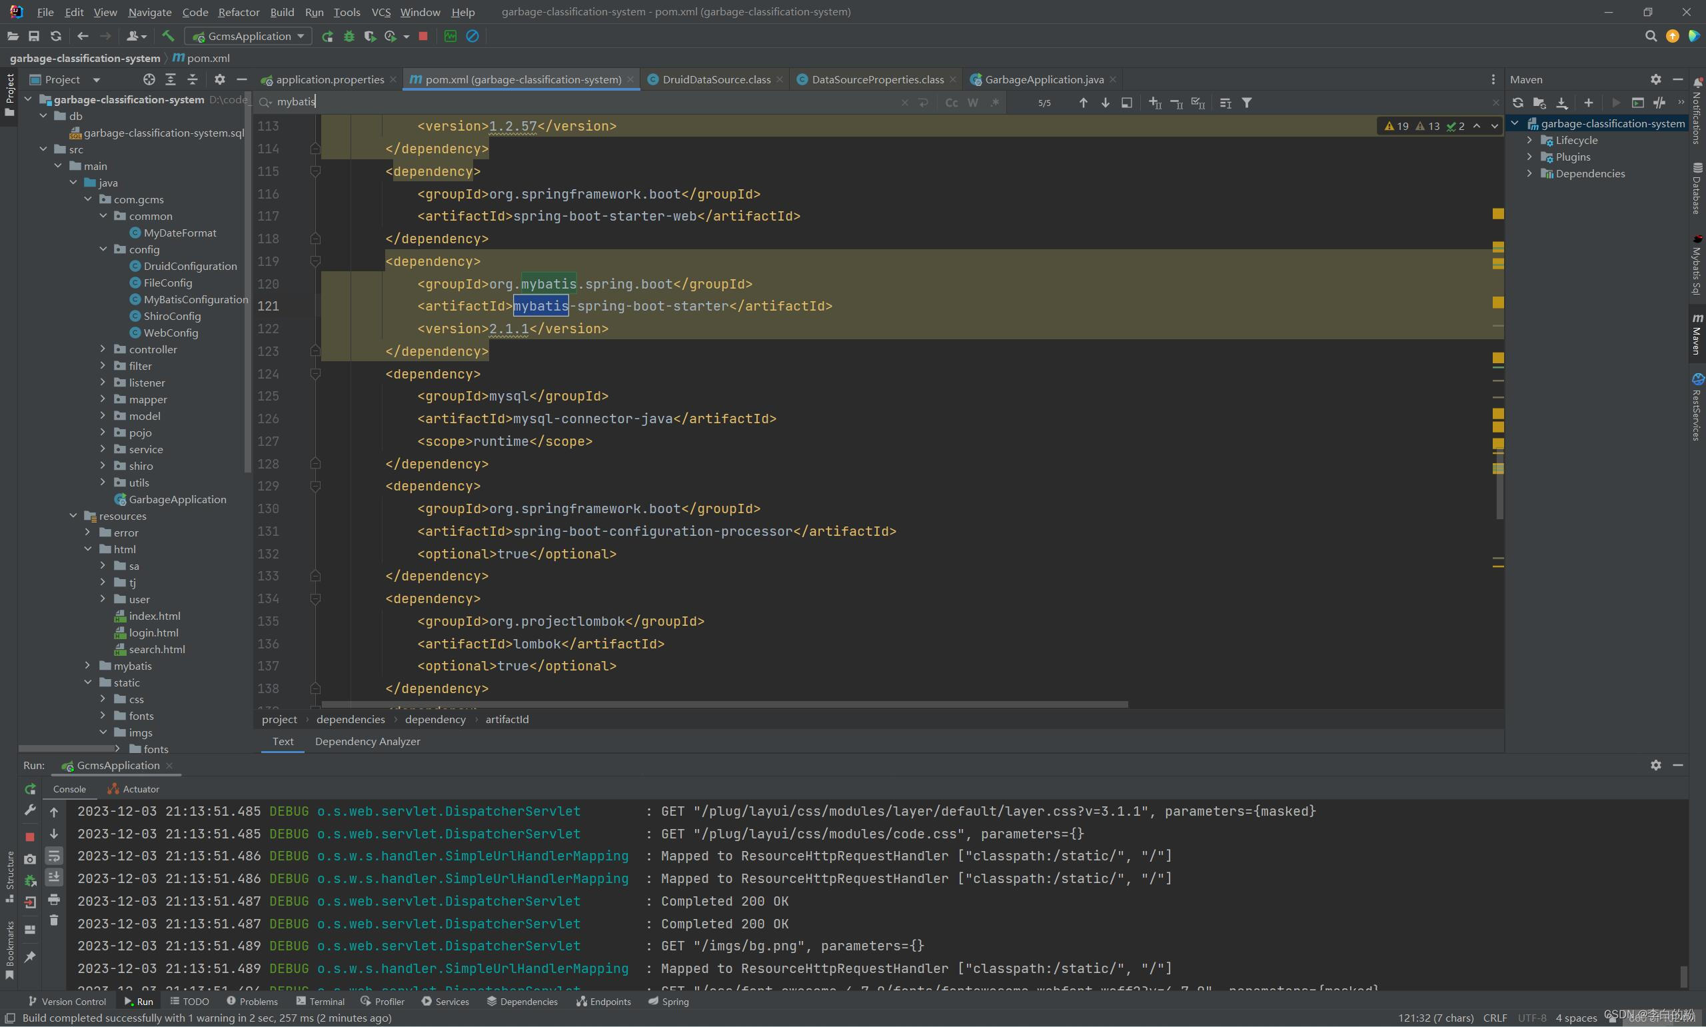
Task: Click the console vertical scrollbar
Action: [1683, 976]
